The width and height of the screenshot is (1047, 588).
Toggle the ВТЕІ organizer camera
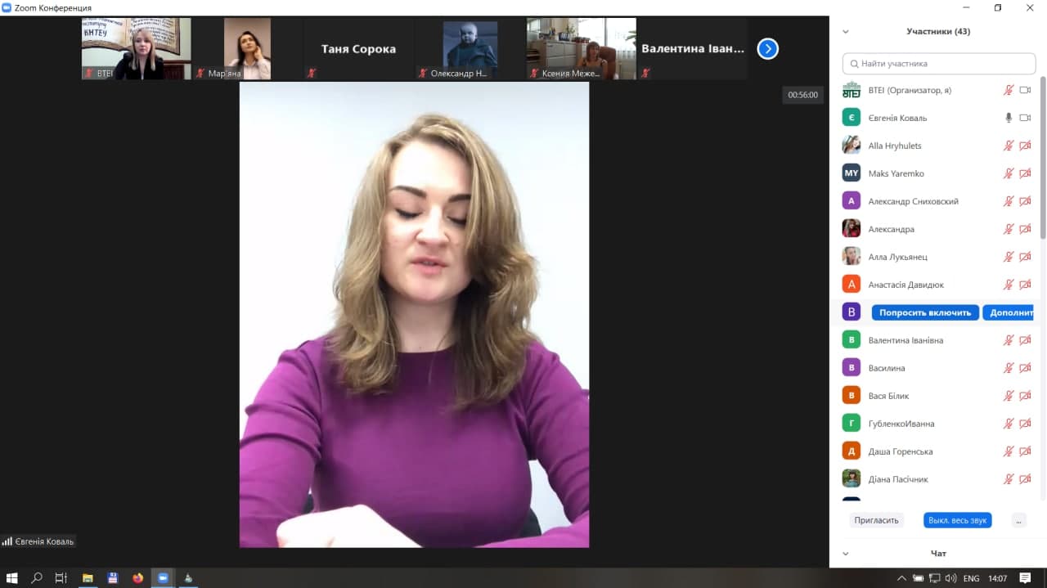click(1025, 90)
